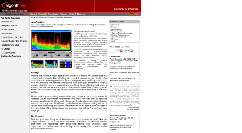Open ScratchFree product page

pos(8,29)
